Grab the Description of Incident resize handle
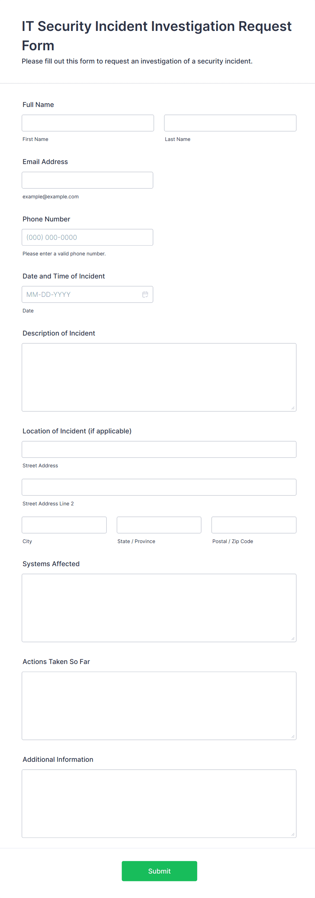Viewport: 315px width, 898px height. pos(293,408)
